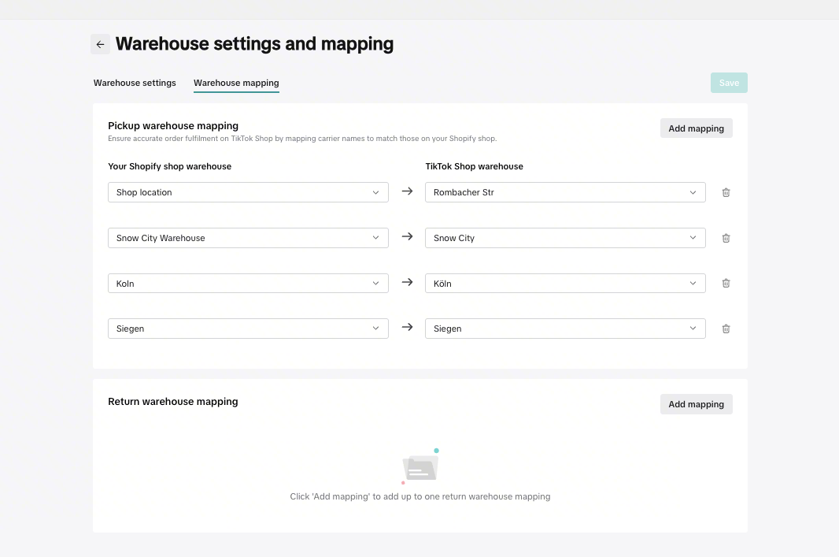The height and width of the screenshot is (557, 839).
Task: Add mapping in Pickup warehouse mapping section
Action: [x=696, y=128]
